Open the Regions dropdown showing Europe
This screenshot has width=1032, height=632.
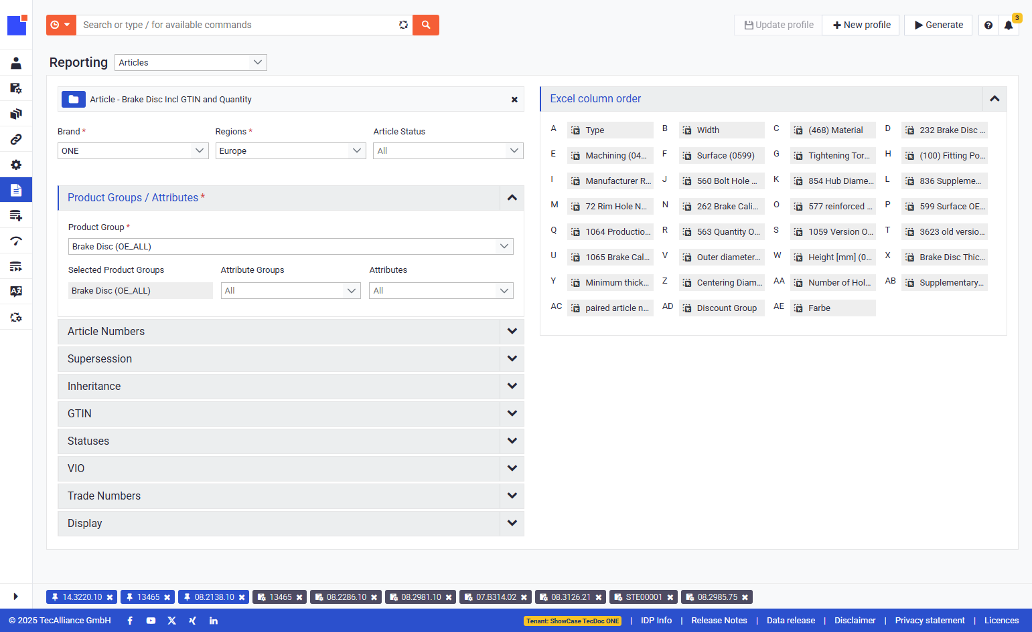tap(291, 150)
